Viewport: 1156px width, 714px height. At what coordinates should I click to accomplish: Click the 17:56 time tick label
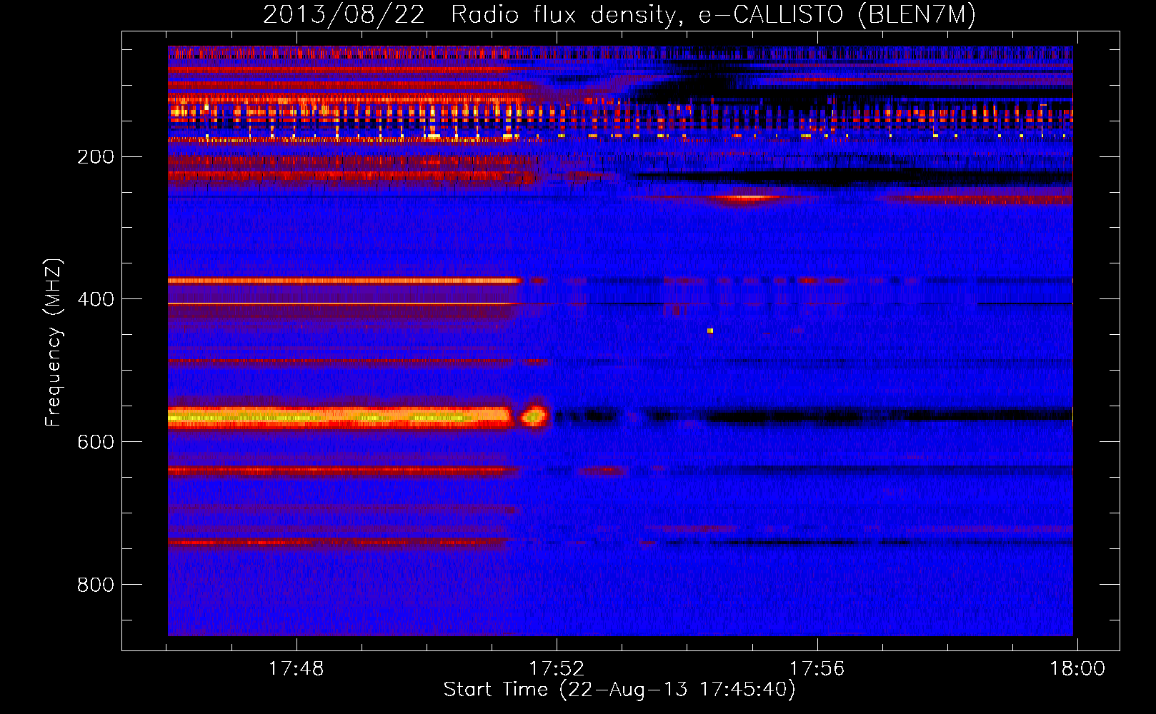pyautogui.click(x=817, y=668)
